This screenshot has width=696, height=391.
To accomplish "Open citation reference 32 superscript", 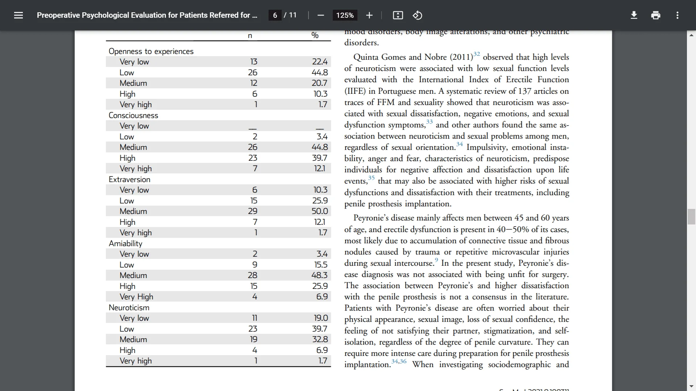I will [476, 54].
